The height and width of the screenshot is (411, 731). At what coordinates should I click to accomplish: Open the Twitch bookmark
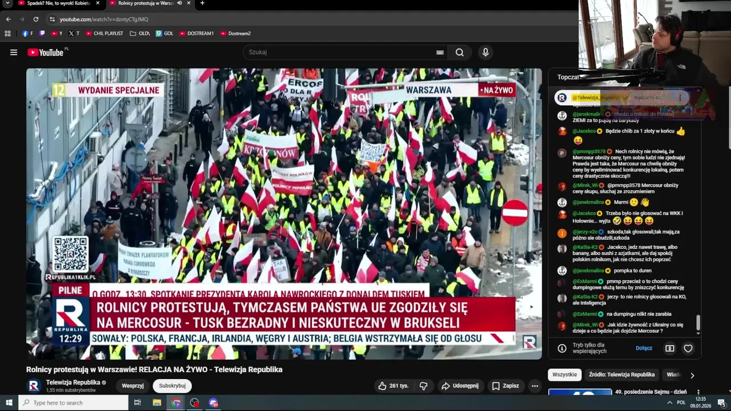(42, 34)
